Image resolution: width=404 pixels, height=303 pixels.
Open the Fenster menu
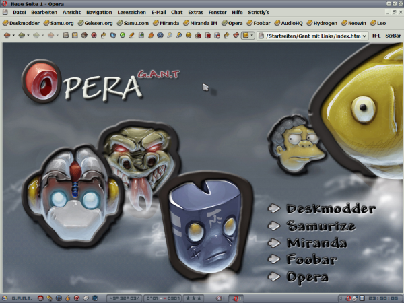(217, 12)
